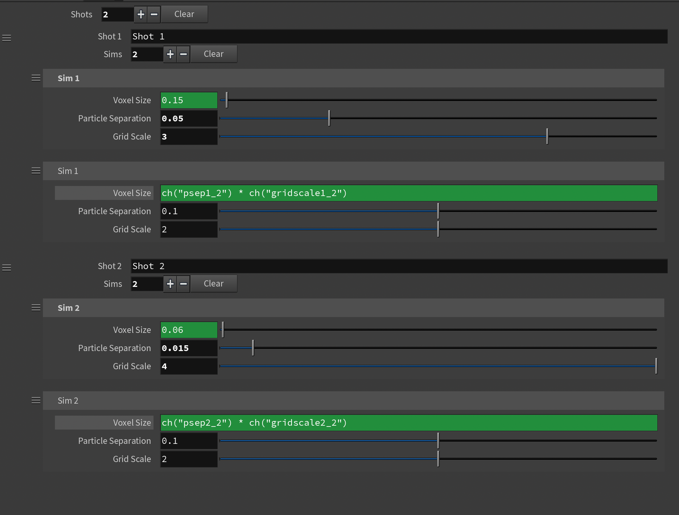Click the Voxel Size field showing 0.15
Viewport: 679px width, 515px height.
click(x=189, y=101)
